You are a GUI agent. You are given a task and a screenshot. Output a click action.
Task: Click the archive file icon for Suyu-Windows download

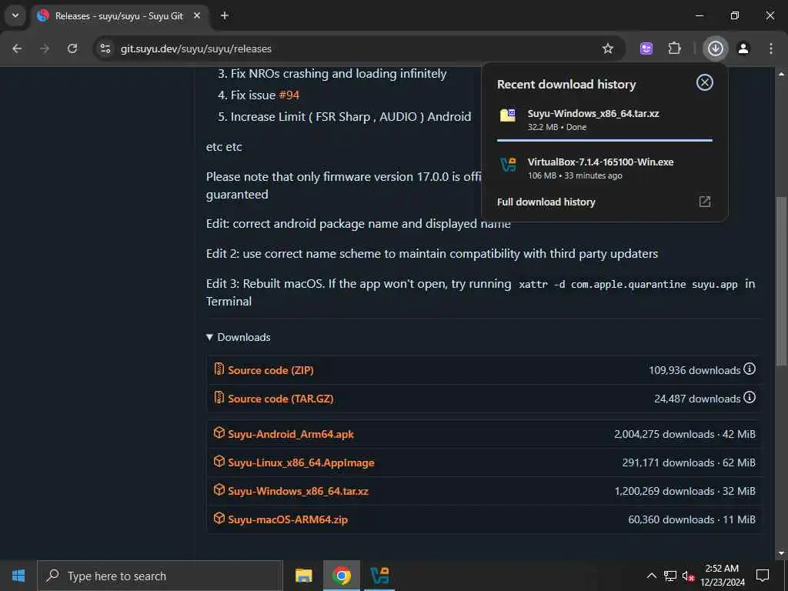click(508, 115)
